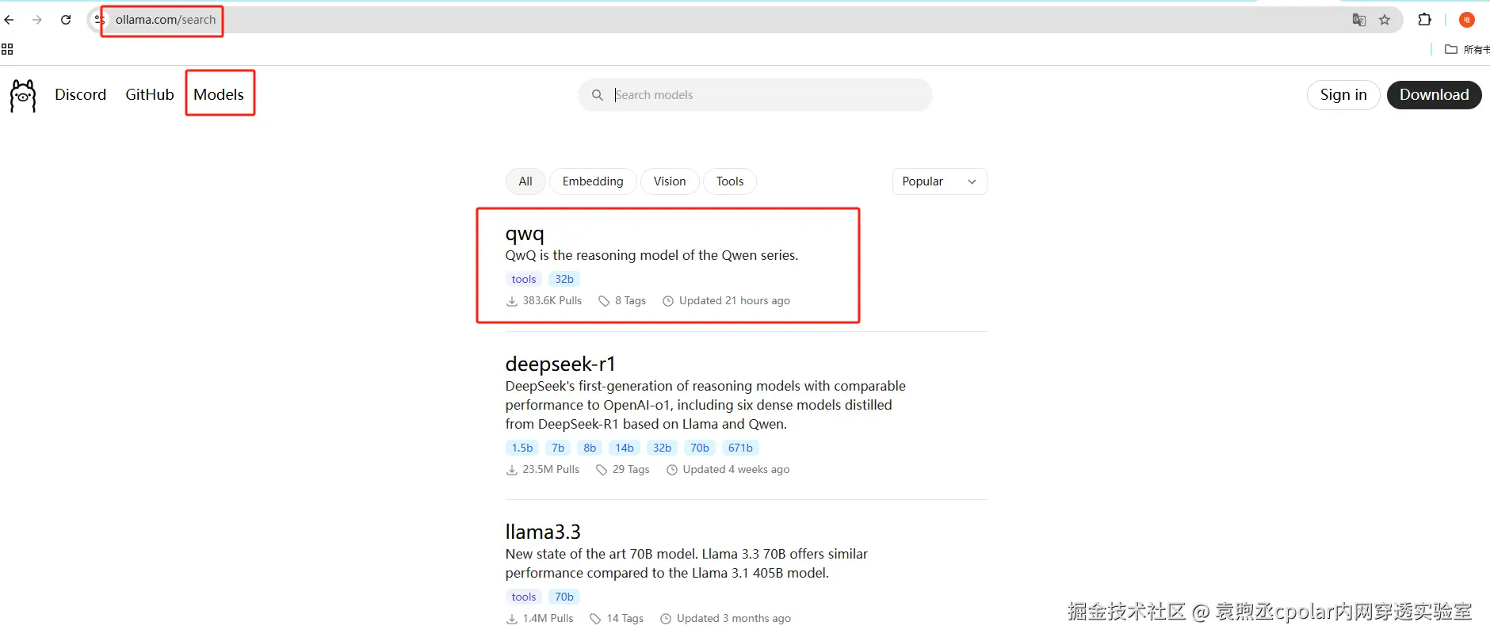Bookmark this page with the star icon
Viewport: 1490px width, 641px height.
pos(1385,20)
